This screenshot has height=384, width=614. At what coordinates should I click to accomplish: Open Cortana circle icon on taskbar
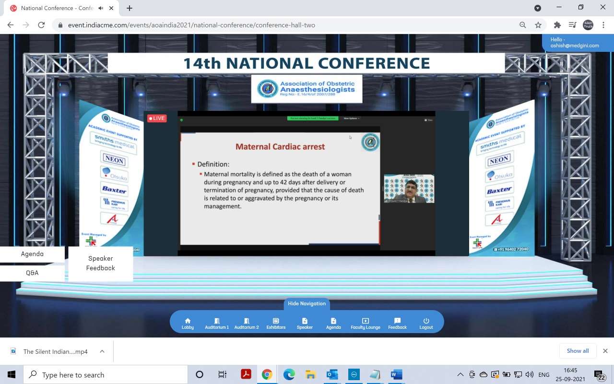(200, 374)
